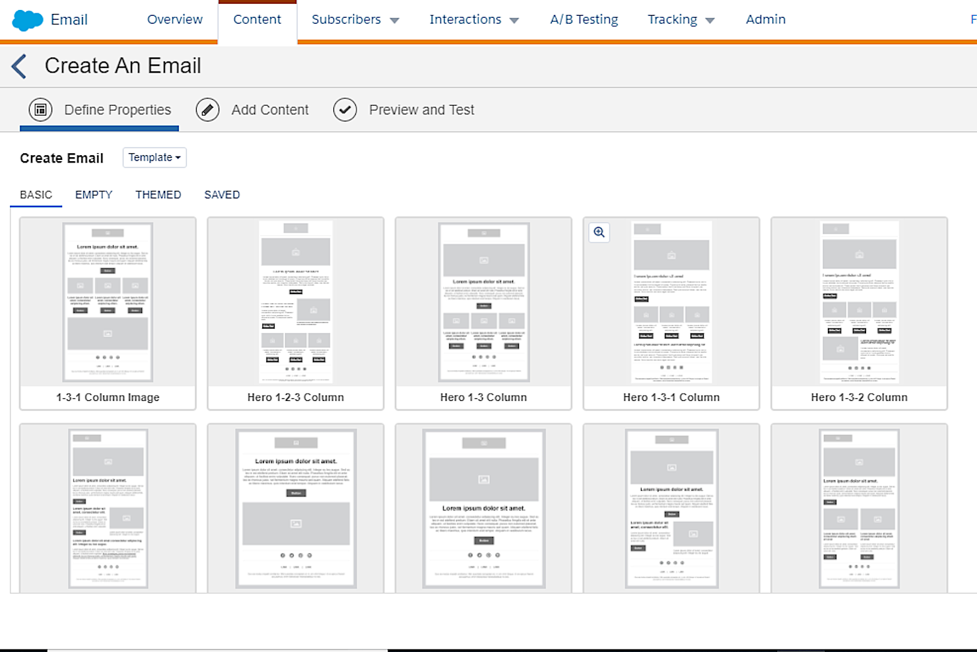This screenshot has height=652, width=977.
Task: Select the BASIC templates tab
Action: (x=36, y=194)
